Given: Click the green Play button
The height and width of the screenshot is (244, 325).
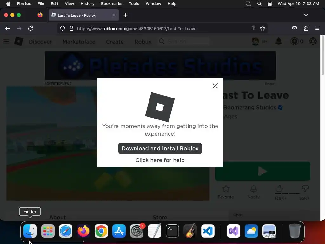Looking at the screenshot, I should coord(262,171).
